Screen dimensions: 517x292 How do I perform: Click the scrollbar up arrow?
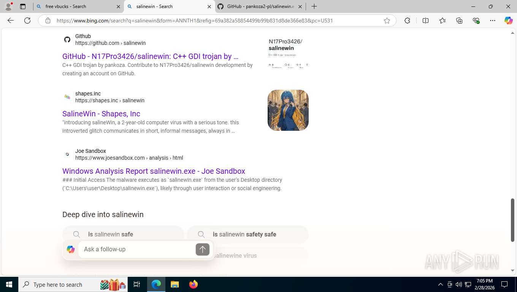512,33
